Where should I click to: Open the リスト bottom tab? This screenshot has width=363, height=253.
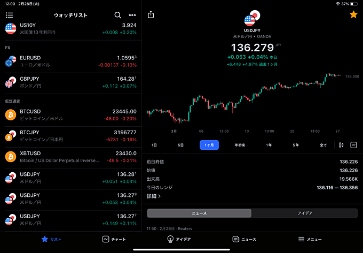51,239
